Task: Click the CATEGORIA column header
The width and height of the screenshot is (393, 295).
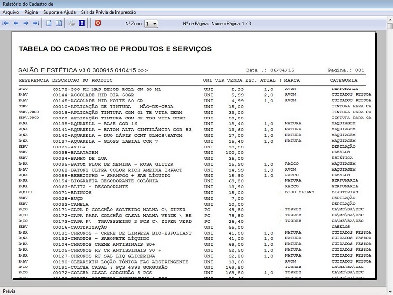Action: (343, 80)
